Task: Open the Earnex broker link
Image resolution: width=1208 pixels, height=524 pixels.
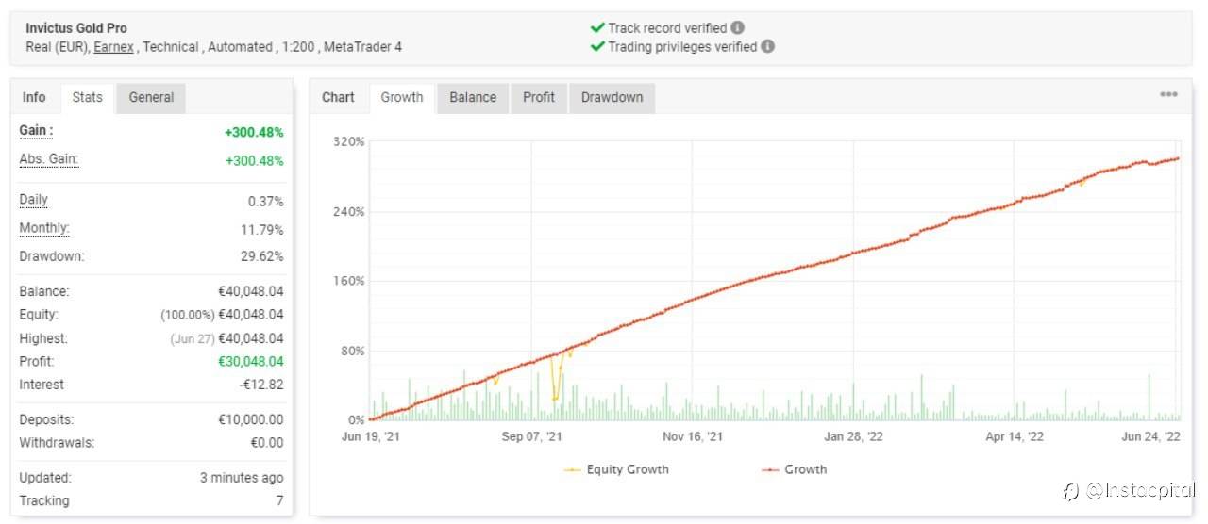Action: 113,46
